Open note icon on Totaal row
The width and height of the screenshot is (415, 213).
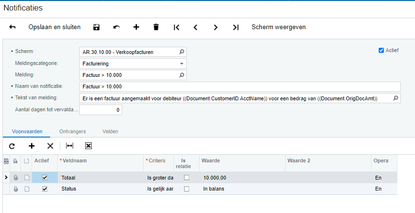(x=27, y=178)
